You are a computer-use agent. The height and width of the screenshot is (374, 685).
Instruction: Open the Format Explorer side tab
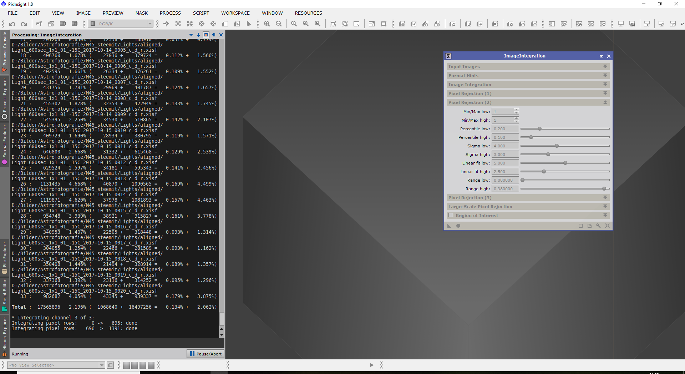tap(5, 144)
